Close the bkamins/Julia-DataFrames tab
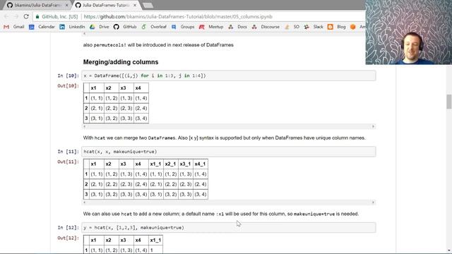This screenshot has width=452, height=254. pos(67,5)
